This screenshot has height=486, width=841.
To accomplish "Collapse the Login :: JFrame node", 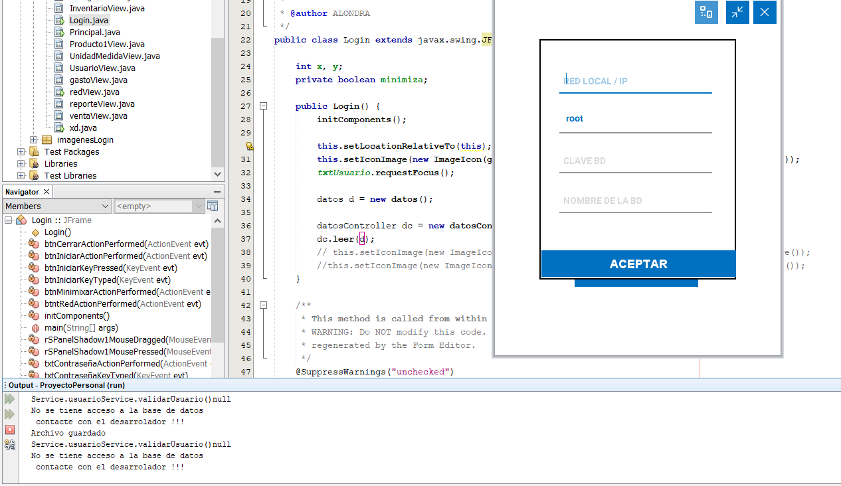I will pyautogui.click(x=8, y=220).
